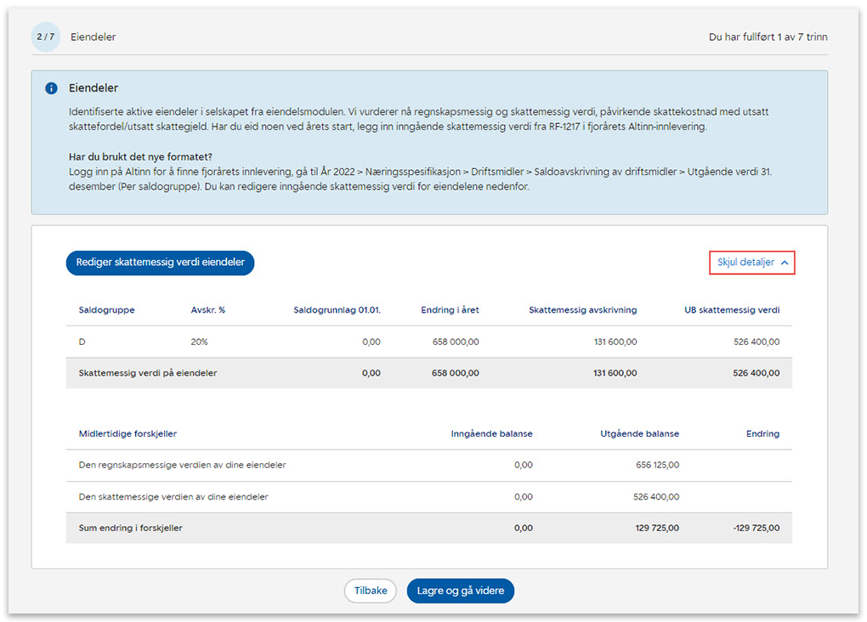Click the 20% depreciation rate cell

click(x=200, y=342)
